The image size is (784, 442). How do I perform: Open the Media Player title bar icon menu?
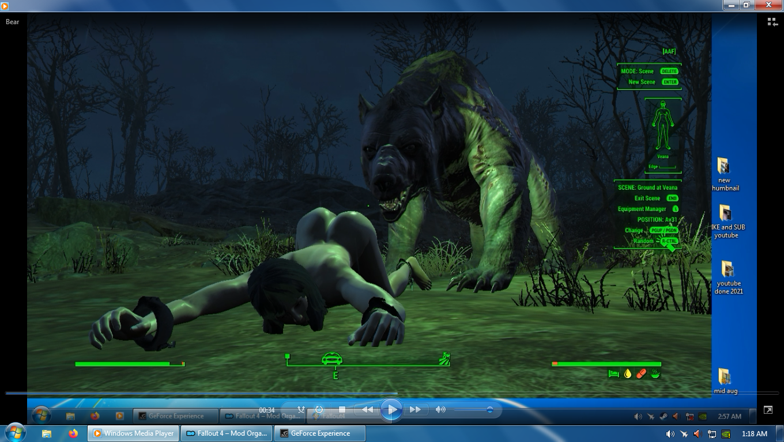(x=5, y=6)
